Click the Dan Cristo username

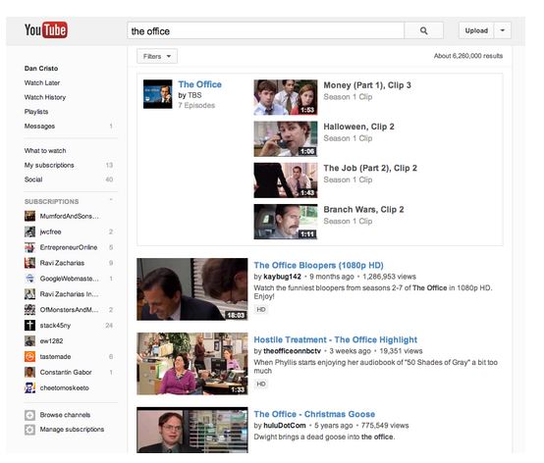tap(41, 69)
